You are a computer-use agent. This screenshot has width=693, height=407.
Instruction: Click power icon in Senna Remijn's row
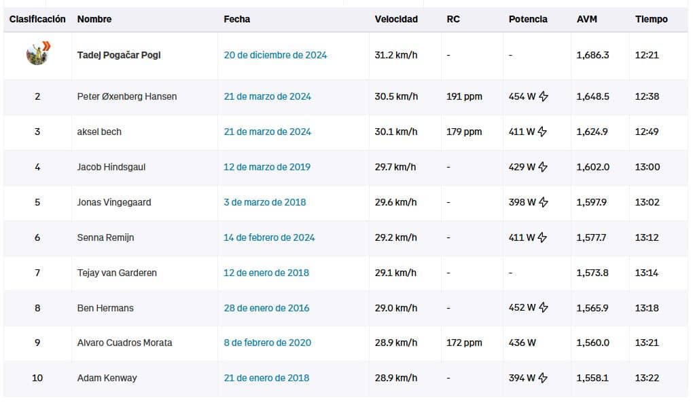542,238
